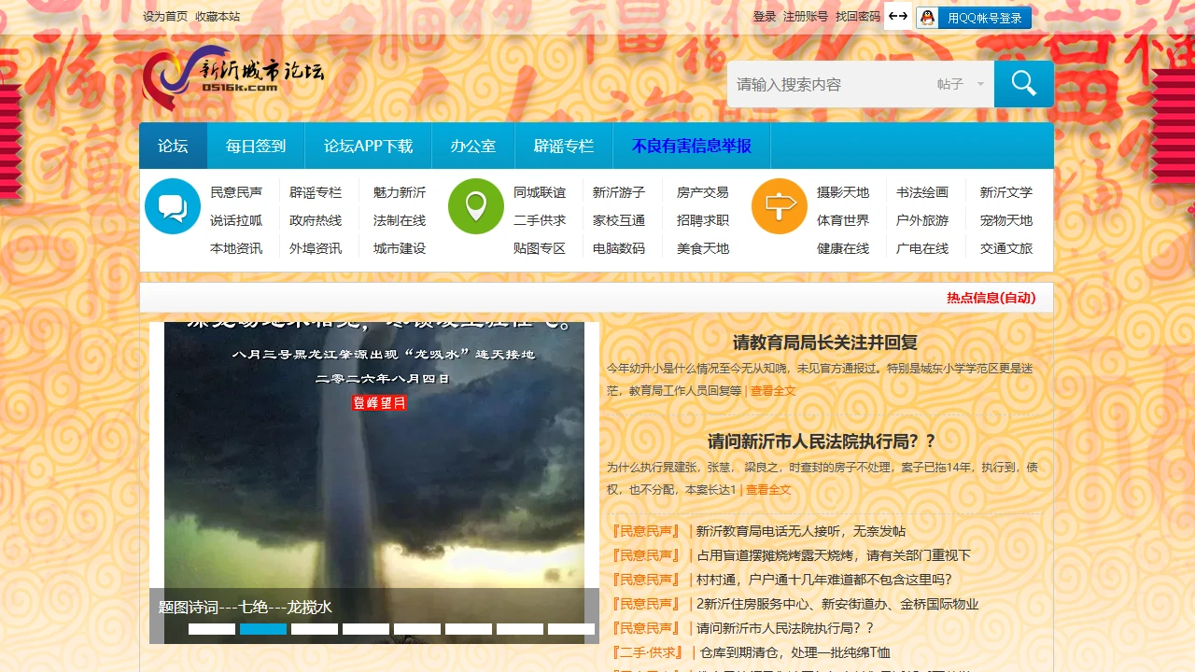
Task: Open the 说话拉呱 board
Action: pyautogui.click(x=236, y=220)
